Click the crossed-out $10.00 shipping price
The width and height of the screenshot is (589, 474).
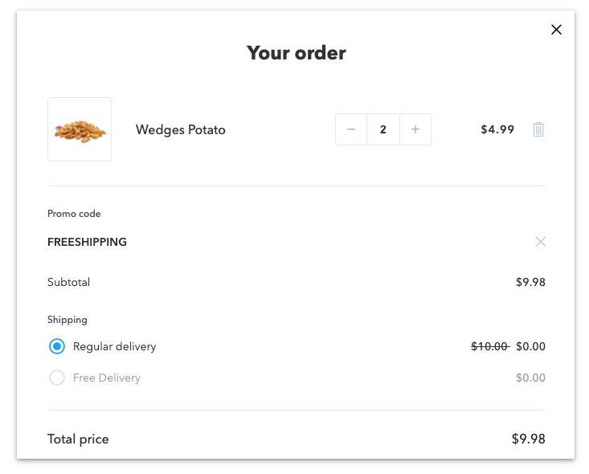click(x=490, y=346)
